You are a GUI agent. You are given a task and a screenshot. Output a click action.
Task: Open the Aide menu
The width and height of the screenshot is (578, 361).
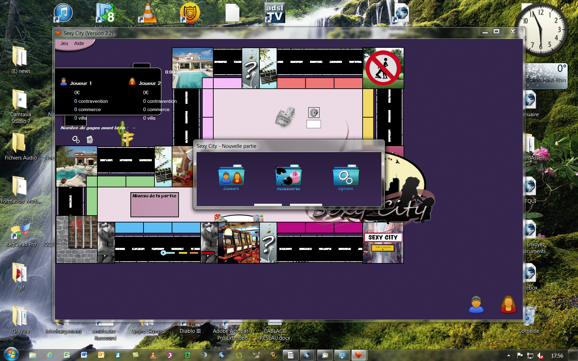point(79,43)
